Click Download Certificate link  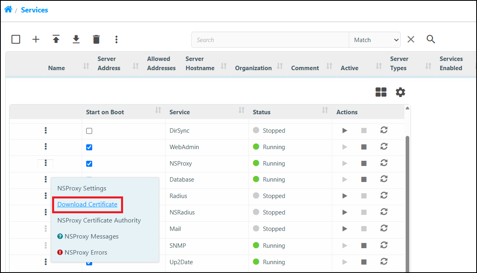(87, 204)
